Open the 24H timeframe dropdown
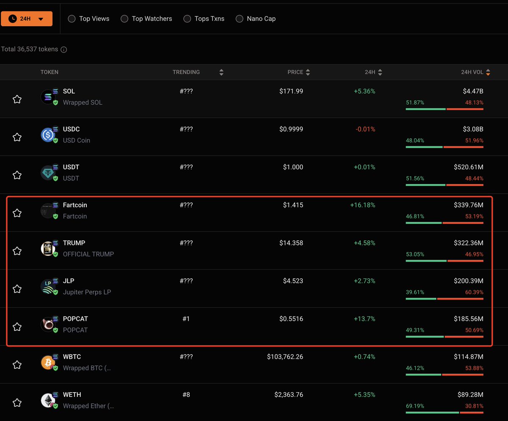This screenshot has height=421, width=508. pyautogui.click(x=27, y=19)
